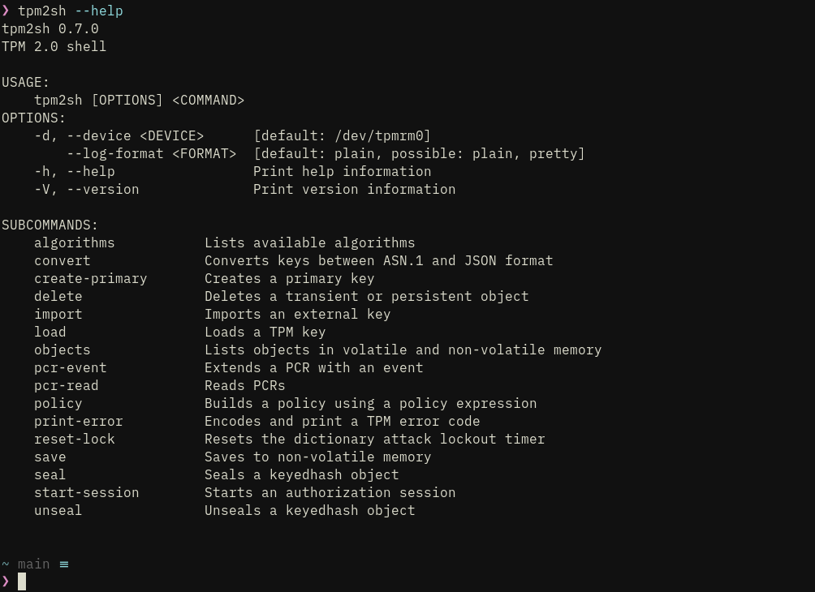Image resolution: width=815 pixels, height=592 pixels.
Task: Click the 'start-session' subcommand name
Action: pos(86,493)
